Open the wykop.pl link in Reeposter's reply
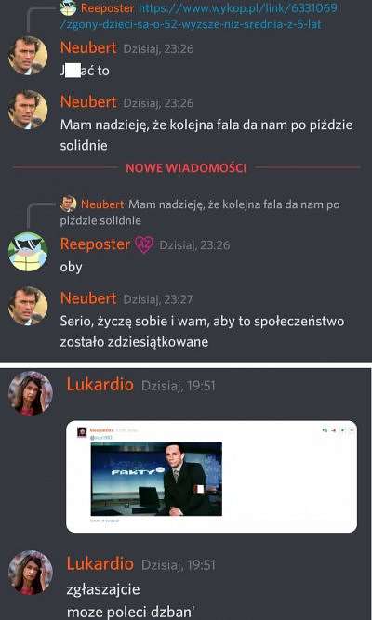Screen dimensions: 372x620 [x=198, y=16]
